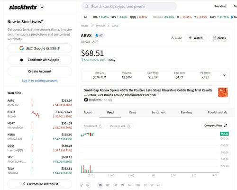Select the 1D chart time range
The height and width of the screenshot is (190, 237).
100,185
